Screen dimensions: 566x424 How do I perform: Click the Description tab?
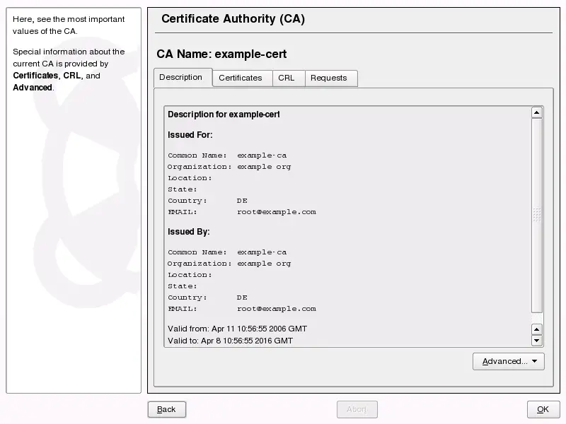[x=181, y=77]
